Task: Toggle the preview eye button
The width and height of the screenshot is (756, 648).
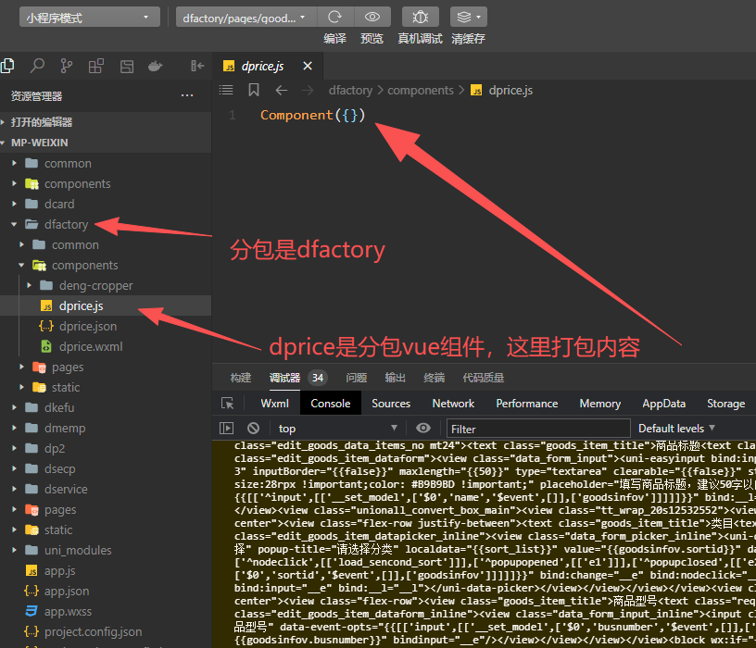Action: [x=372, y=17]
